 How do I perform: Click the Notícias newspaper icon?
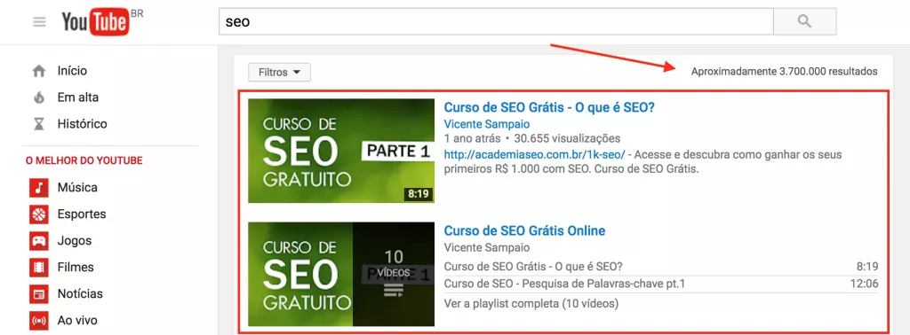39,294
